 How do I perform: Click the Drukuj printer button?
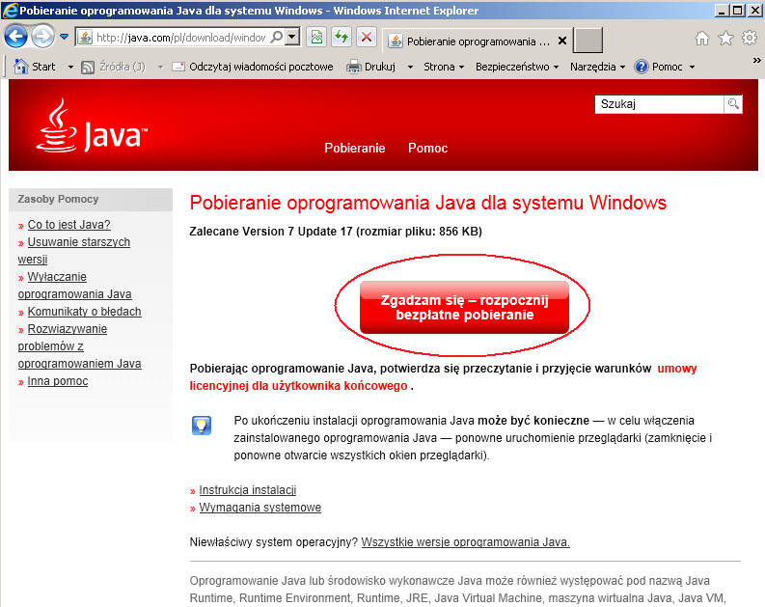tap(370, 67)
